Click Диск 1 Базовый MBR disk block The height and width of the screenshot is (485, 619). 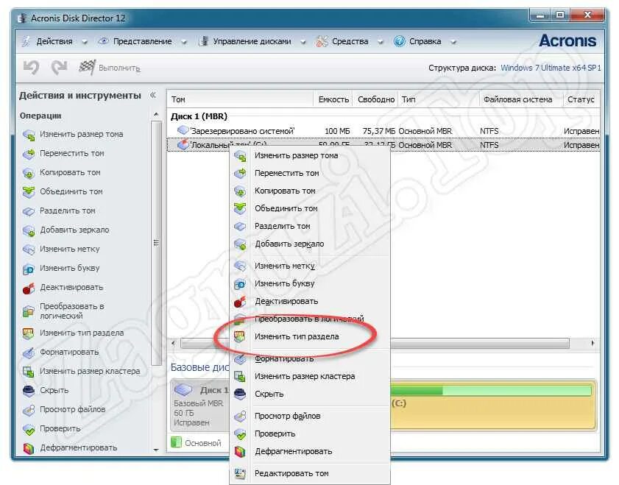point(200,406)
